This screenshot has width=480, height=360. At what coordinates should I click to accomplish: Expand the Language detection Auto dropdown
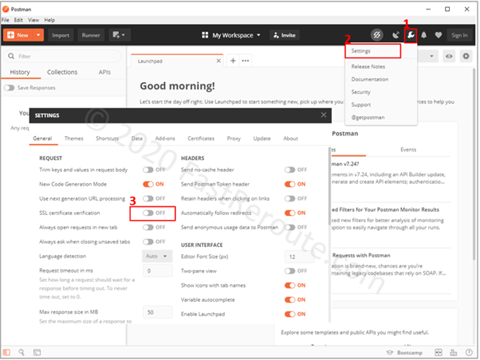(156, 256)
